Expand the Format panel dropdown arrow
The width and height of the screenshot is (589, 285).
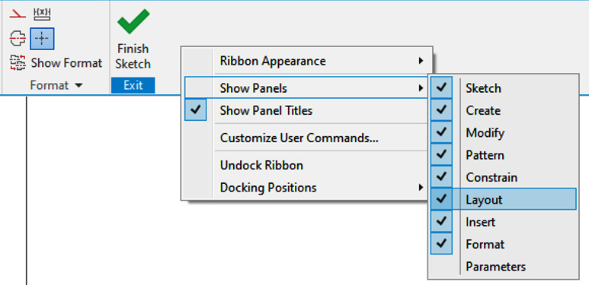click(78, 85)
